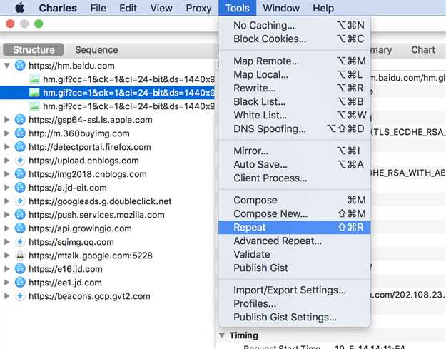Screen dimensions: 446x349
Task: Open DNS Spoofing settings
Action: [x=295, y=128]
